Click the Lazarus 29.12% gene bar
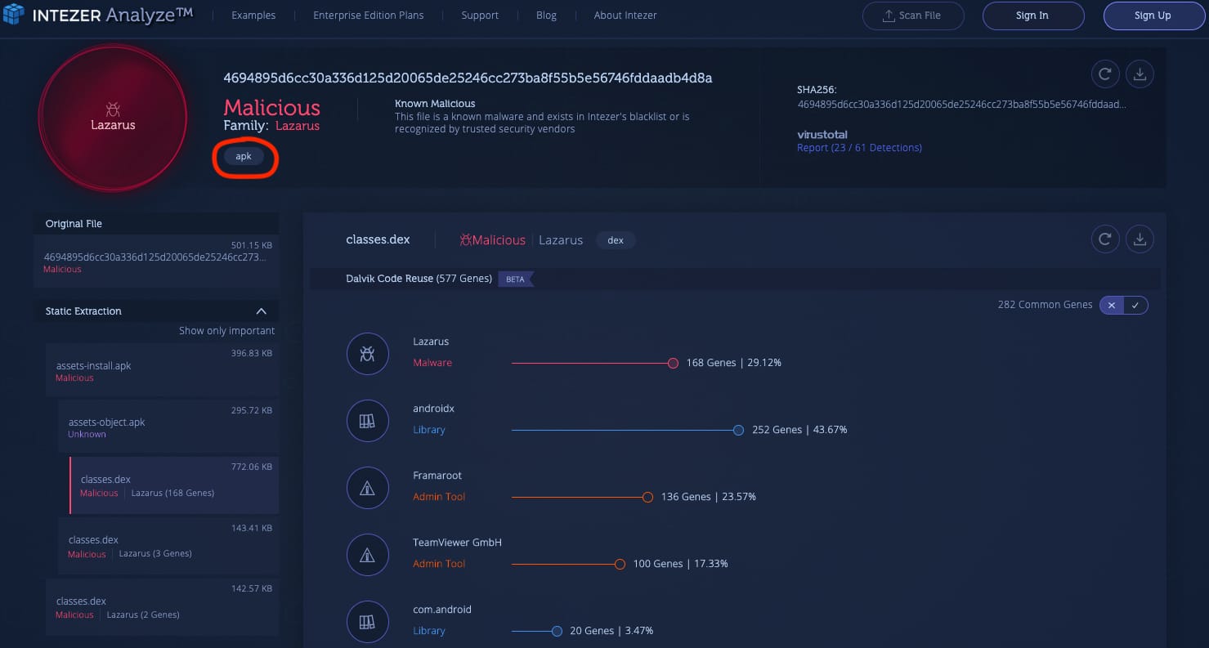 (595, 363)
